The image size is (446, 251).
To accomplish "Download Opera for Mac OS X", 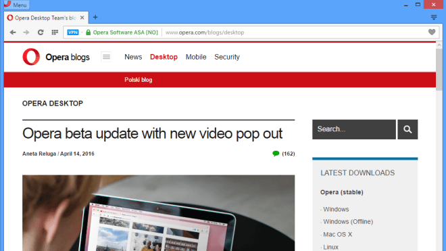I will pyautogui.click(x=338, y=235).
